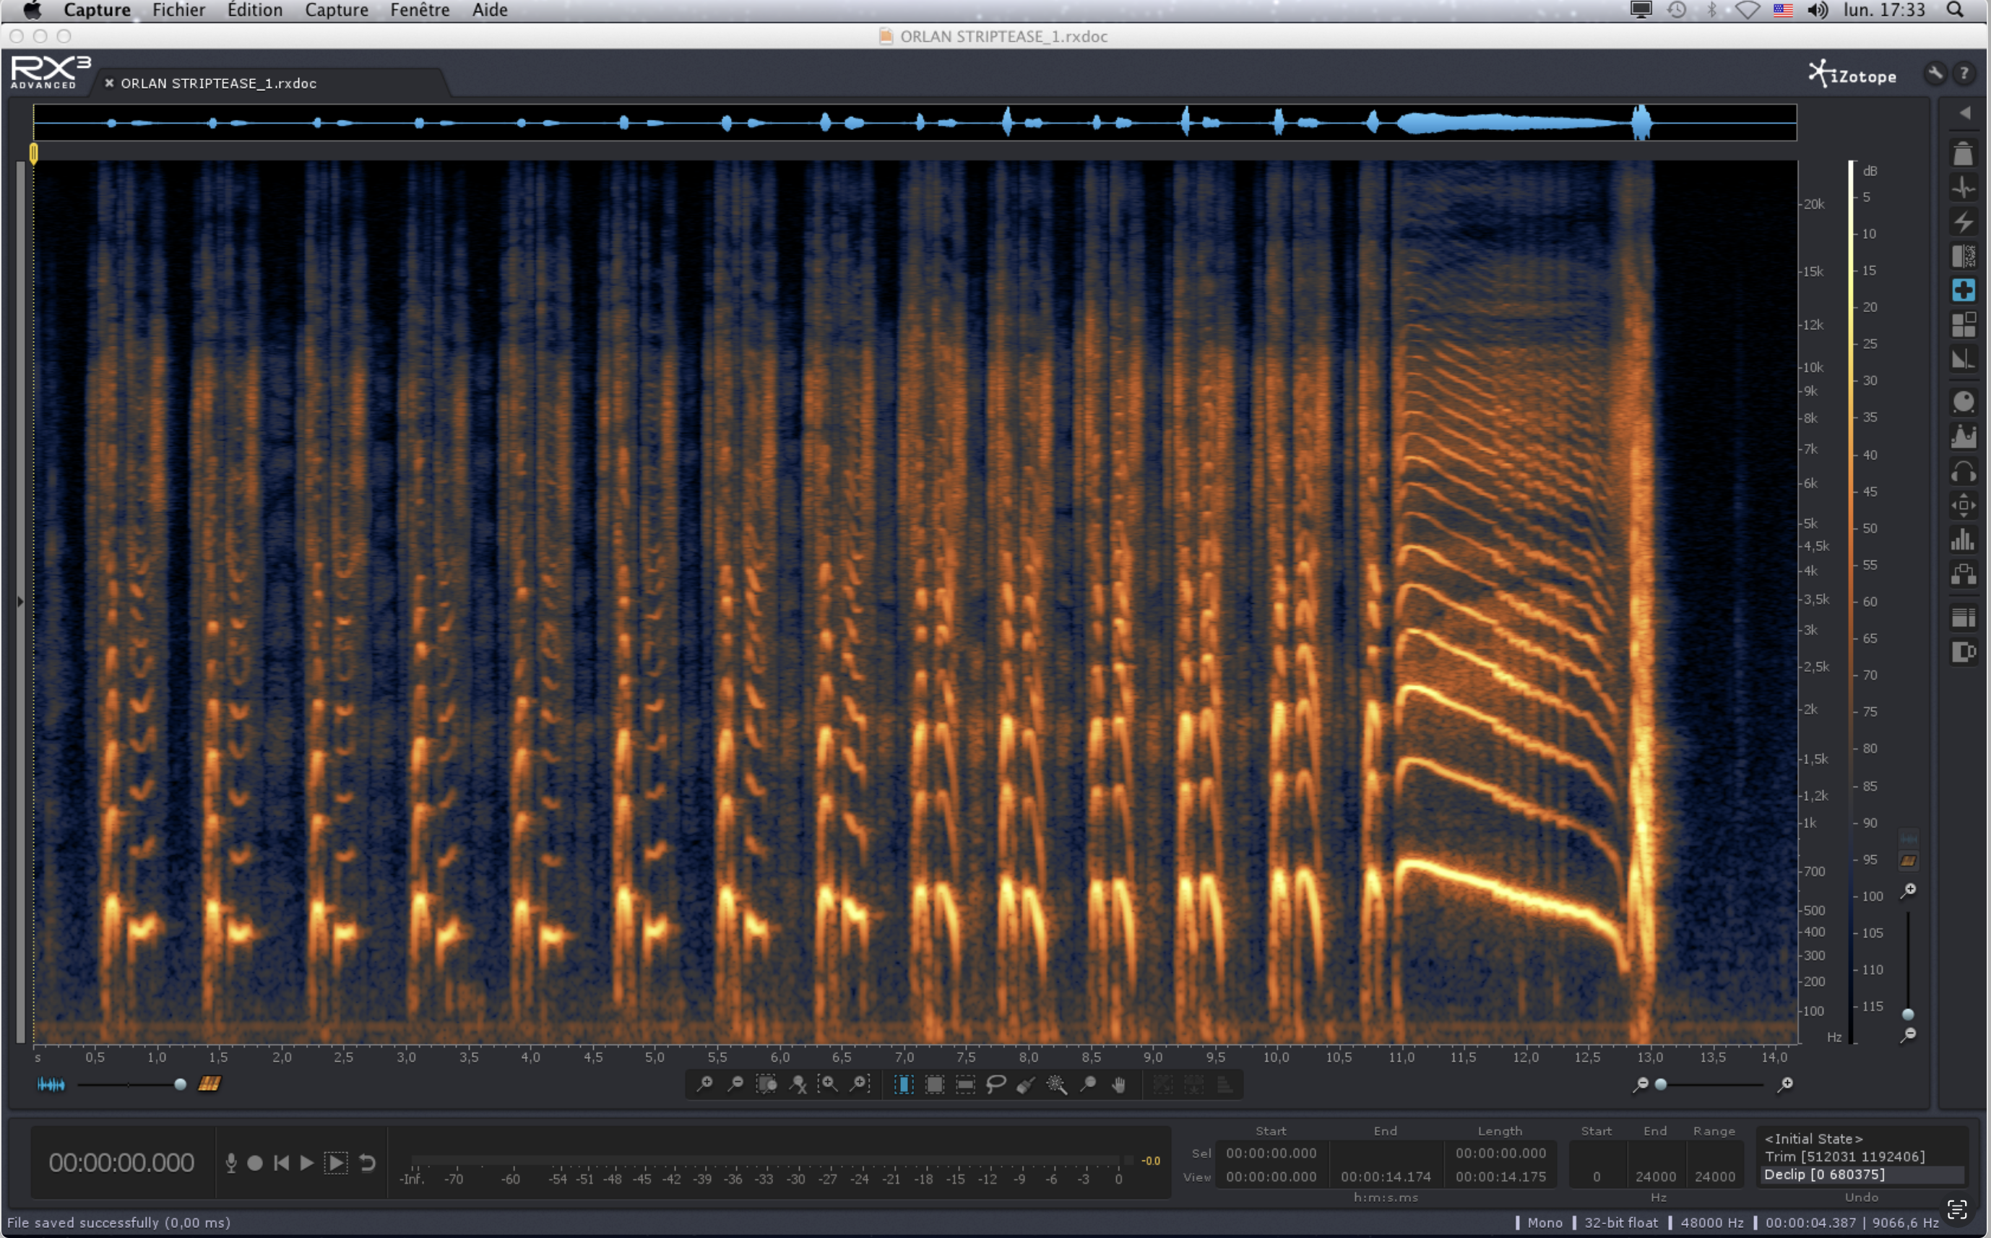This screenshot has height=1238, width=1991.
Task: Expand the left side panel arrow
Action: click(20, 602)
